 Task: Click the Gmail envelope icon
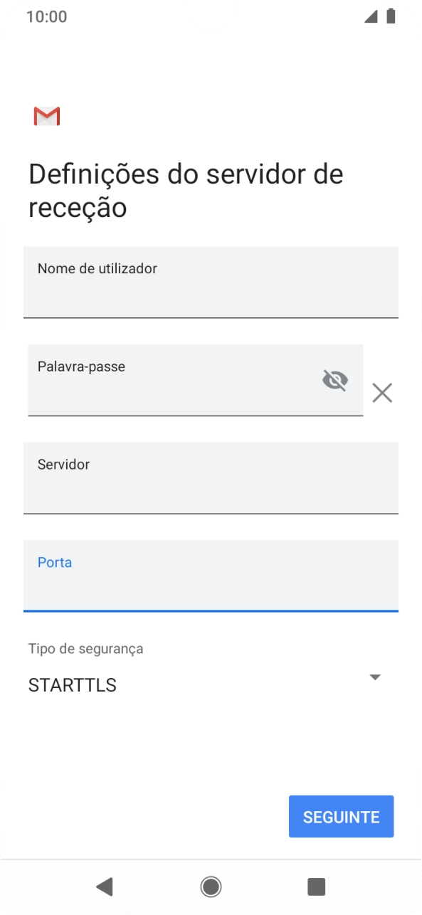[x=46, y=115]
